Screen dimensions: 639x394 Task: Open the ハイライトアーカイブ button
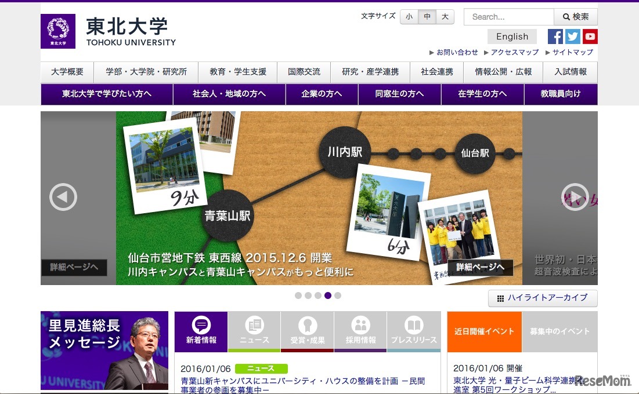tap(542, 298)
